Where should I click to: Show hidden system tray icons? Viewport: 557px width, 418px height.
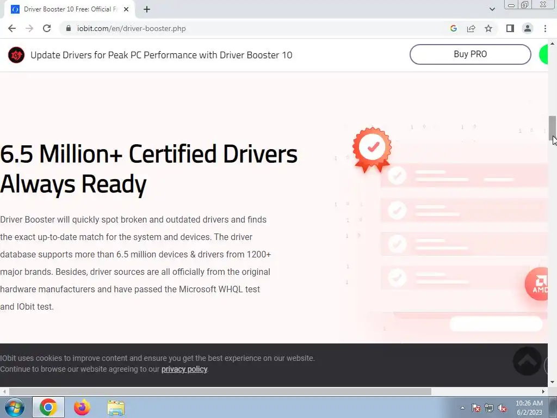(x=462, y=408)
